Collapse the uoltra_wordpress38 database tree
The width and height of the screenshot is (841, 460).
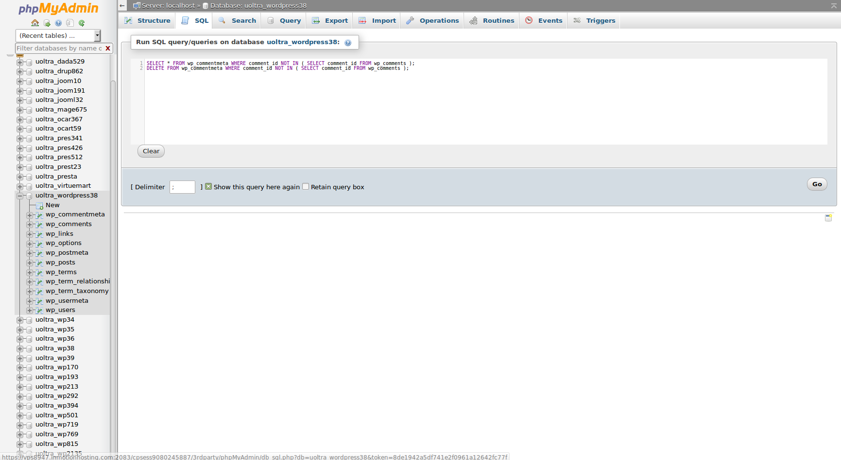tap(20, 196)
